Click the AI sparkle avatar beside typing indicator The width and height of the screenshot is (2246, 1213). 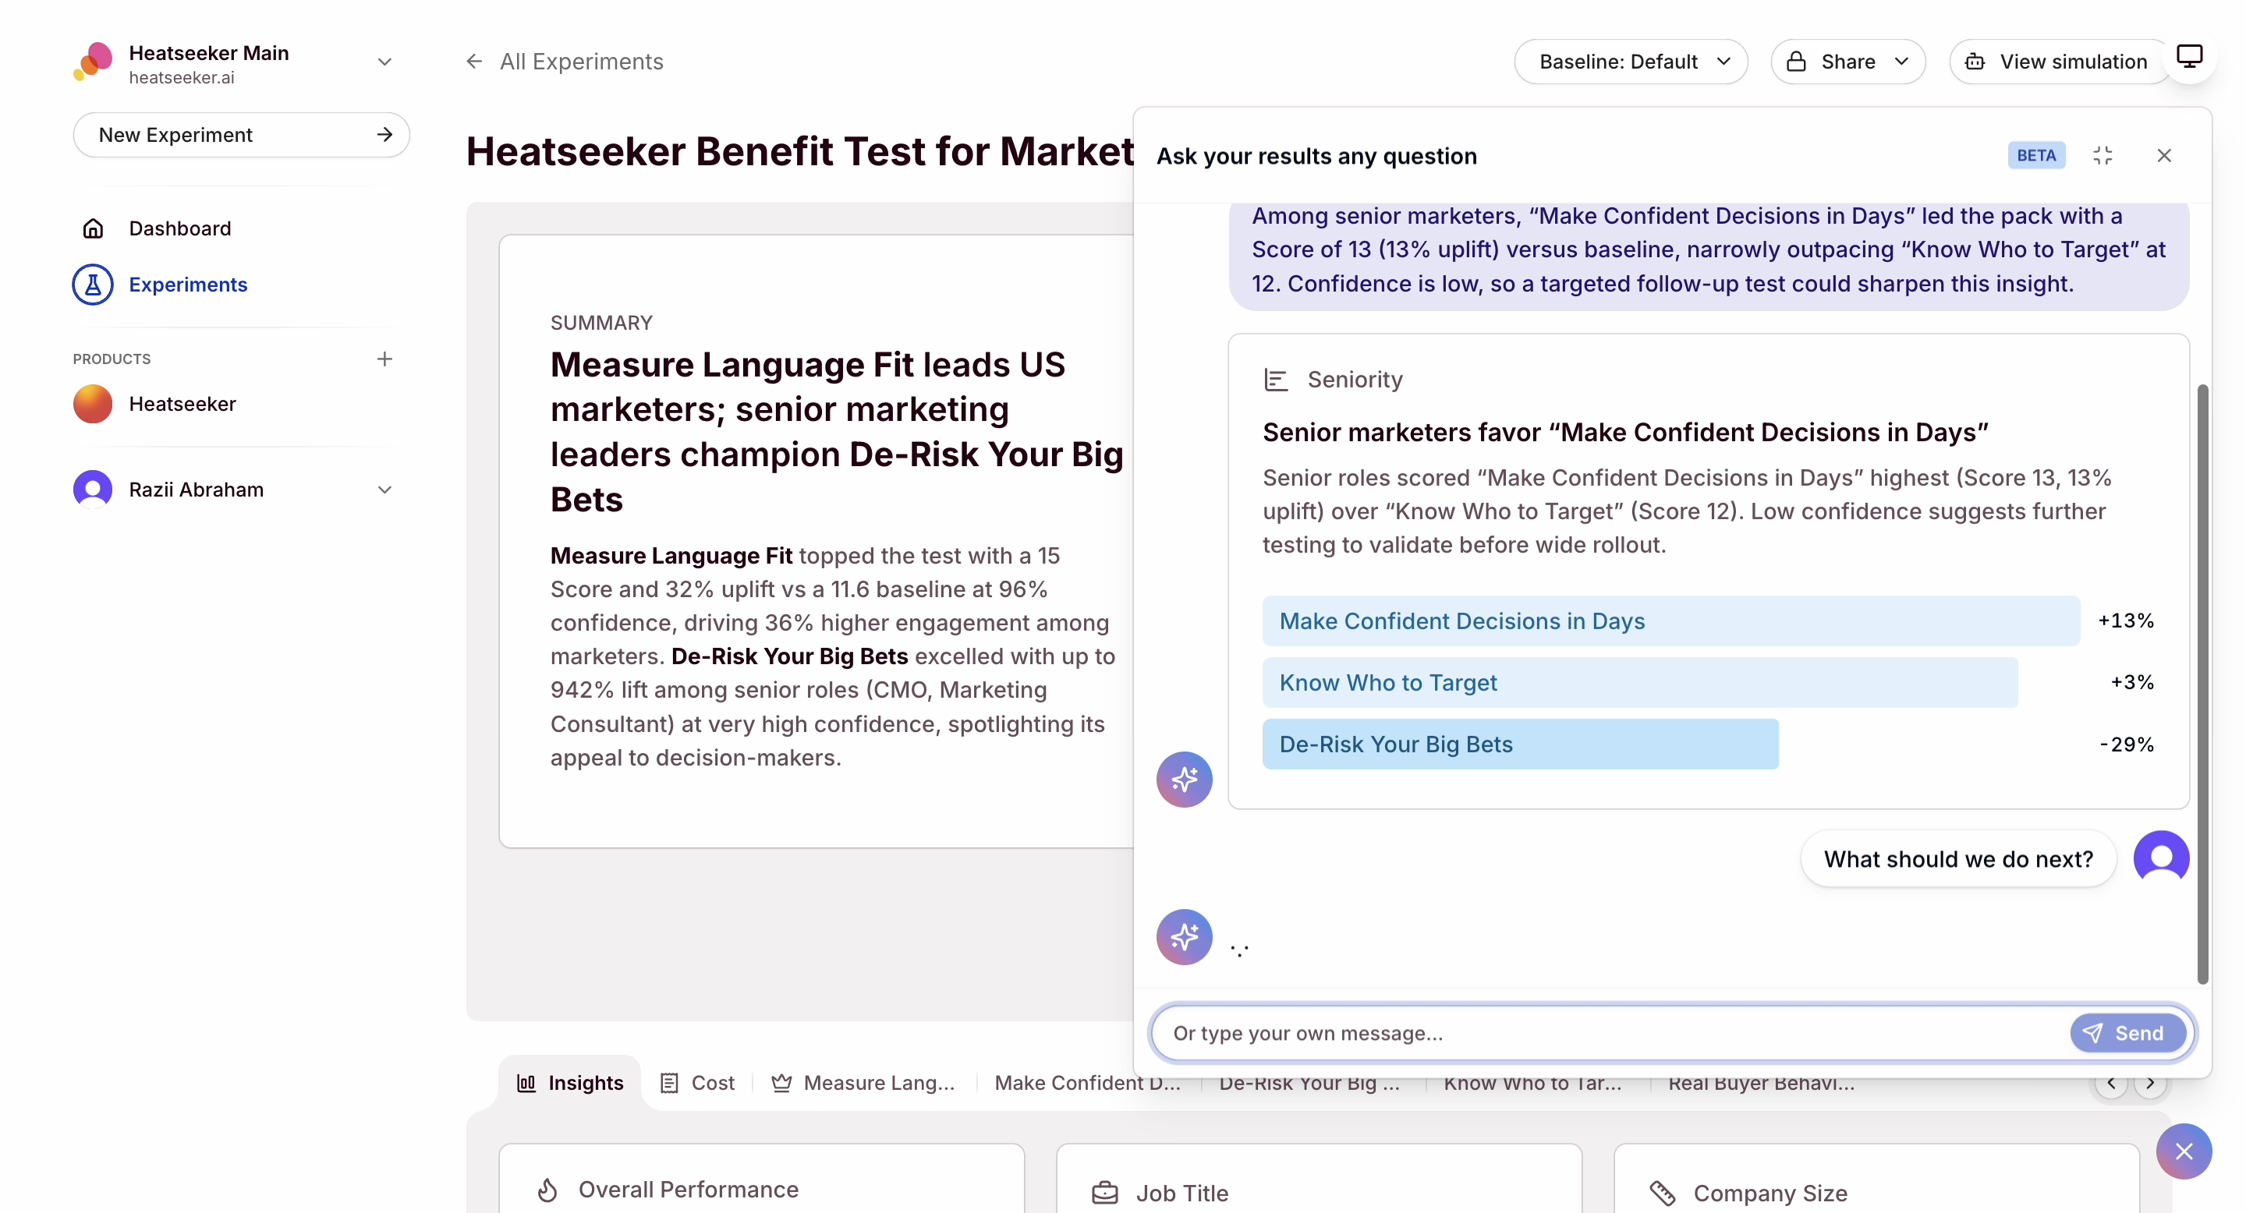[1184, 937]
